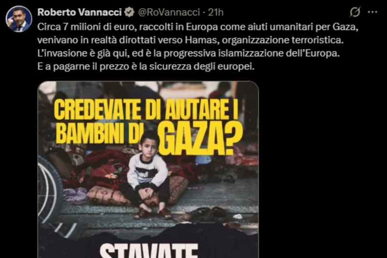The width and height of the screenshot is (387, 258).
Task: Click the tweet line mentioning Hamas
Action: 190,40
